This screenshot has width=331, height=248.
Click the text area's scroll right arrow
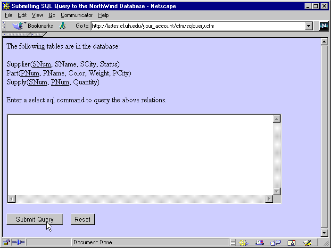click(269, 199)
